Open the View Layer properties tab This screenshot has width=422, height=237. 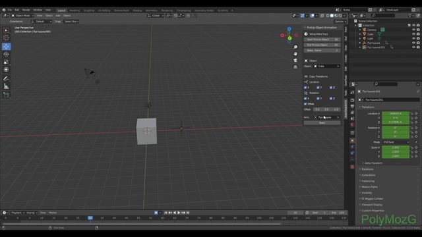click(352, 113)
